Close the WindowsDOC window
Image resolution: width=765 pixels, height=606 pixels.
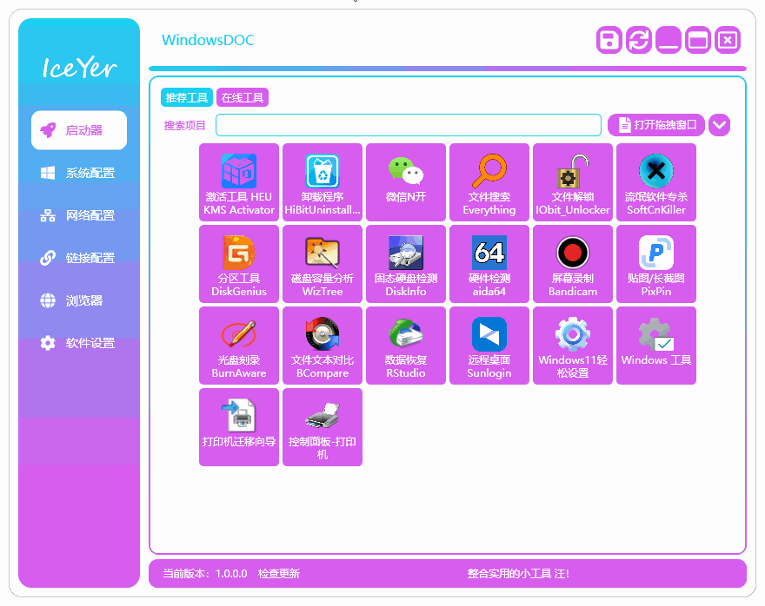point(728,40)
